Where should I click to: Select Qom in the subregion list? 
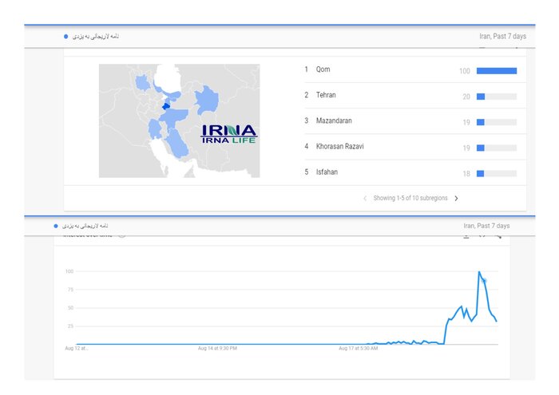323,70
